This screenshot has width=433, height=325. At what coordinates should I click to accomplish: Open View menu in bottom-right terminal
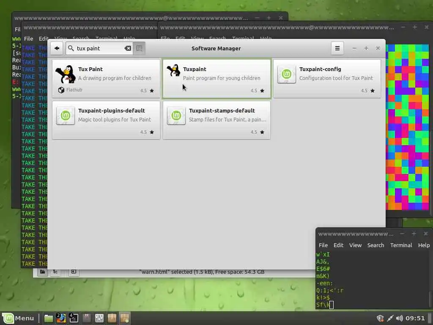pyautogui.click(x=355, y=245)
